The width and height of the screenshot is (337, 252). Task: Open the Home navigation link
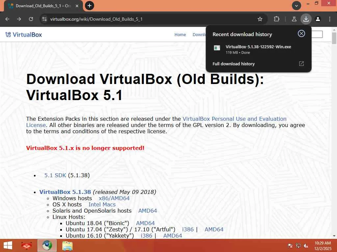tap(180, 35)
